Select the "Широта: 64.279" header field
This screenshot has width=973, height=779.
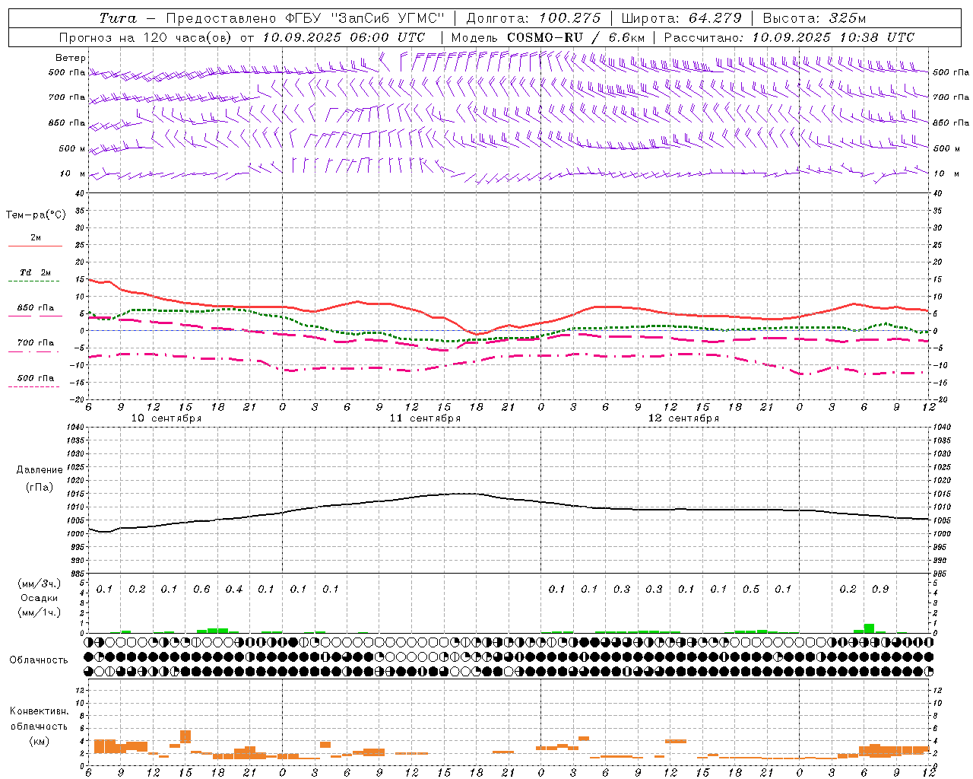coord(681,18)
